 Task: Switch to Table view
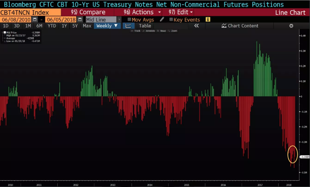[x=145, y=26]
